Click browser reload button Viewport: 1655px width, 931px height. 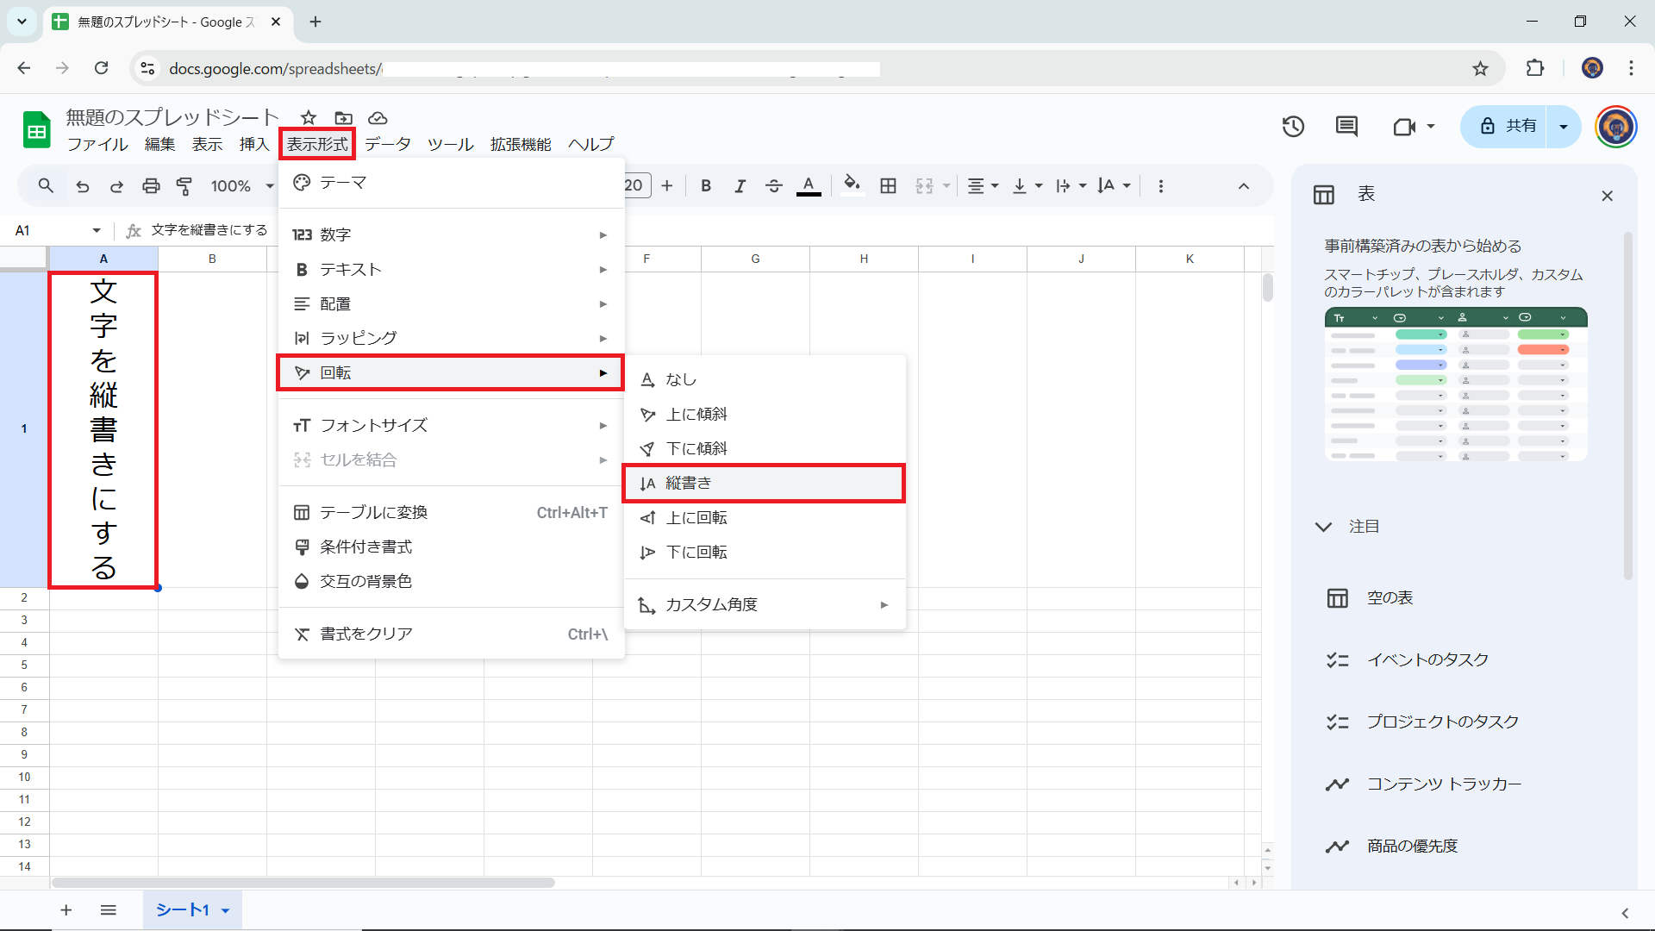[101, 68]
